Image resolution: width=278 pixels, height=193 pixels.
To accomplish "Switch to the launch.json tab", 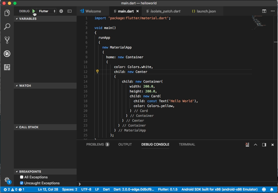I will pyautogui.click(x=206, y=11).
